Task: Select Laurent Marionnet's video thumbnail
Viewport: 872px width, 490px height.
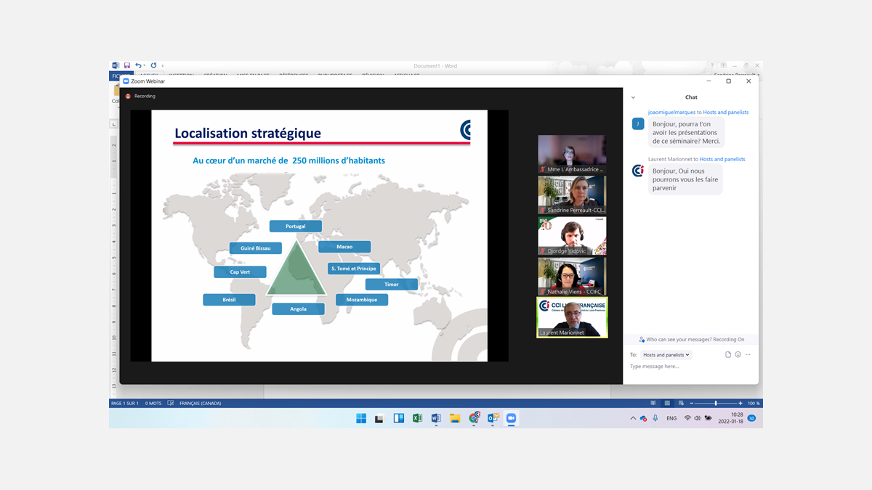Action: 572,318
